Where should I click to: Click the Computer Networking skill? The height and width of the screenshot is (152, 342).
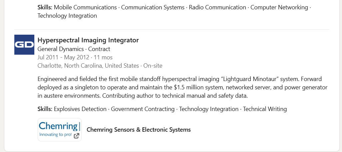tap(279, 7)
